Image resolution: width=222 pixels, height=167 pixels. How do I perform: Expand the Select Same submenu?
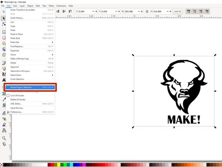(x=30, y=75)
